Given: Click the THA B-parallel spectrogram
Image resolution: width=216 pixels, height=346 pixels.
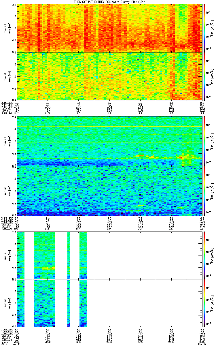Looking at the screenshot, I should click(x=109, y=76).
